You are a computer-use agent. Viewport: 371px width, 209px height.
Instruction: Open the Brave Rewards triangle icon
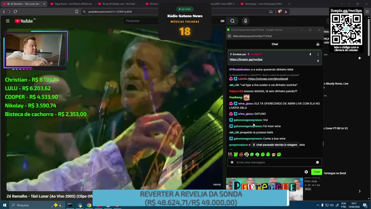[x=286, y=12]
